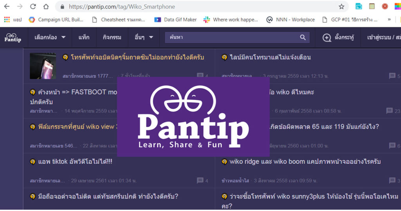Open the Cheatsheet bookmark
401x211 pixels.
(119, 20)
